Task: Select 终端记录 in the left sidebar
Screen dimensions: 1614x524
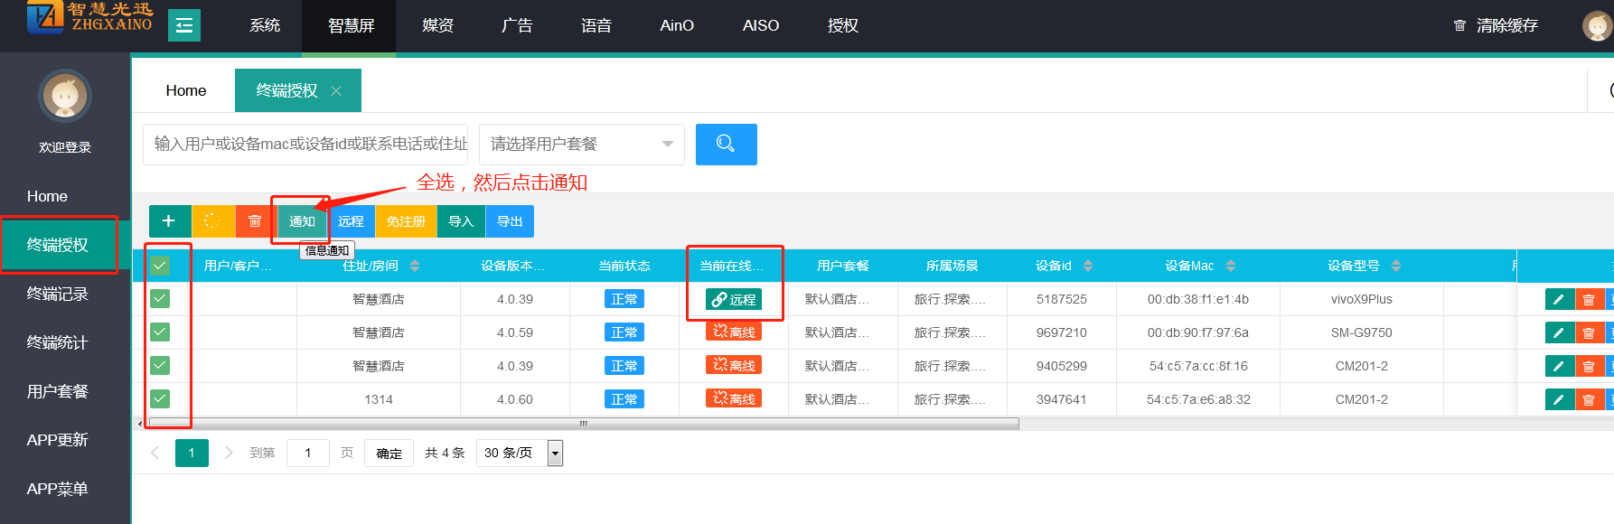Action: 58,294
